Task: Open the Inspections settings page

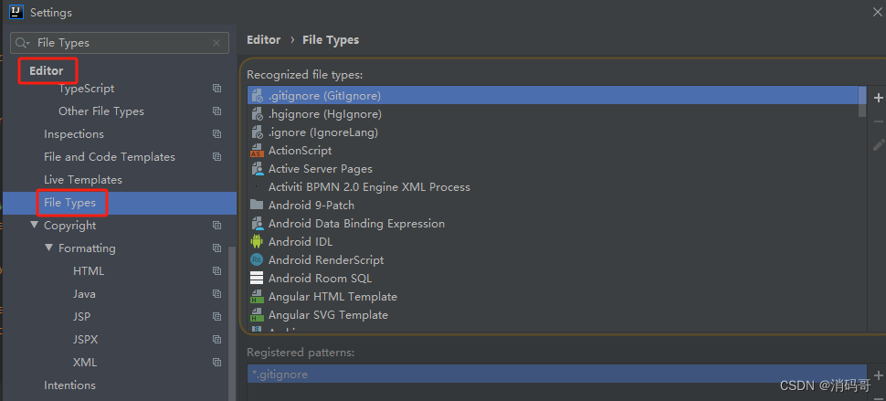Action: 74,134
